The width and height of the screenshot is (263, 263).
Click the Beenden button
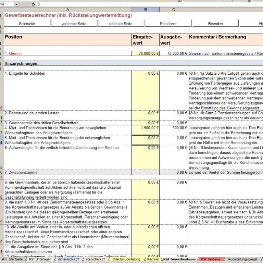click(215, 24)
